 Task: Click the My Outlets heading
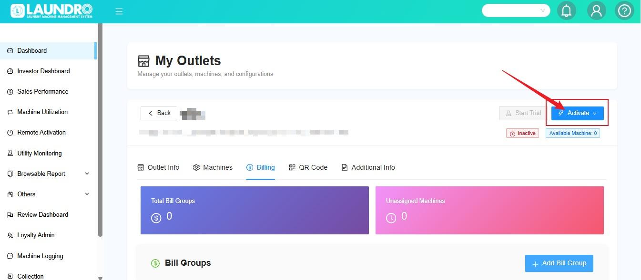tap(188, 61)
